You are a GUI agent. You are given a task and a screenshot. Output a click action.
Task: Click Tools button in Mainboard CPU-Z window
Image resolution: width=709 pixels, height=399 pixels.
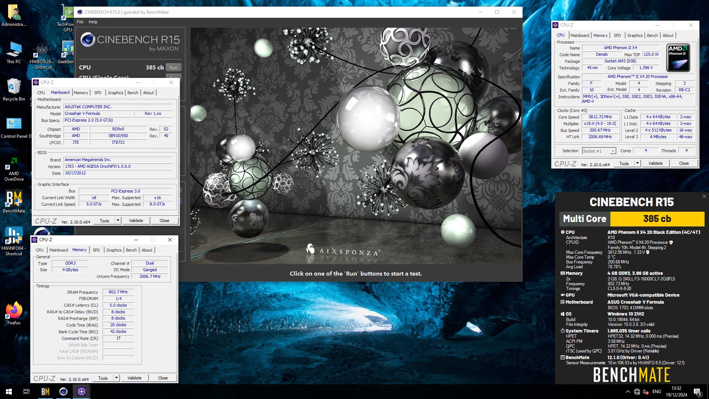[105, 221]
